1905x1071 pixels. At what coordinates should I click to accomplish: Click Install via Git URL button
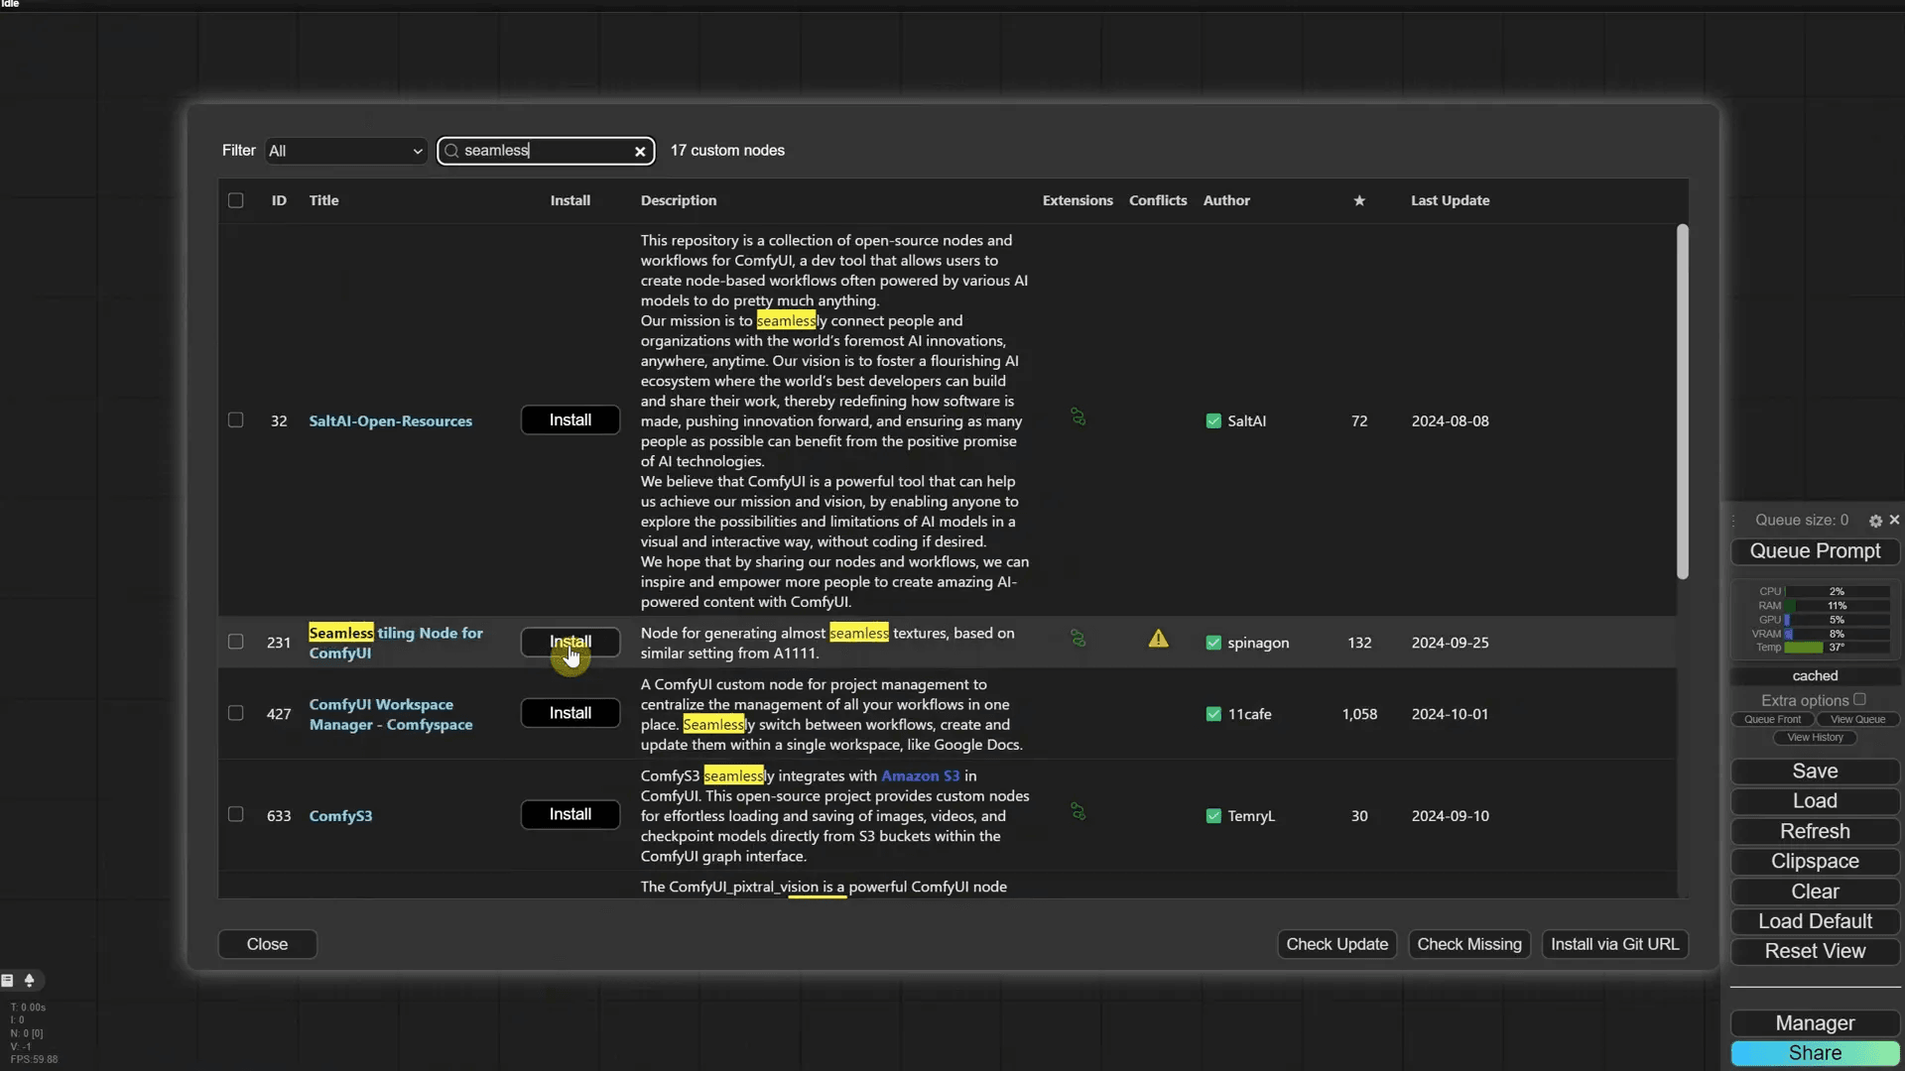pos(1614,944)
